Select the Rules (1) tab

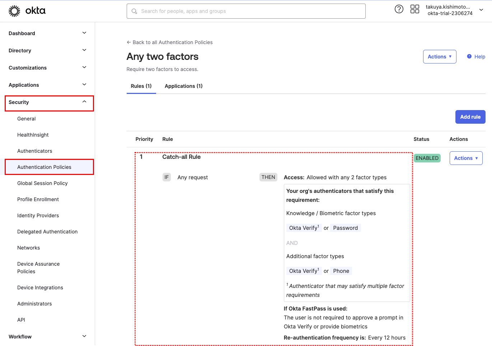point(141,86)
